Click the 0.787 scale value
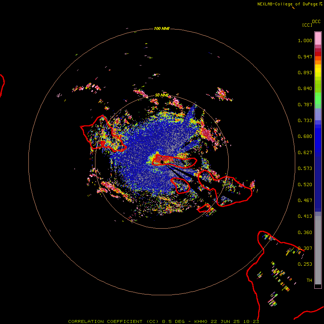The width and height of the screenshot is (324, 324). [x=305, y=104]
